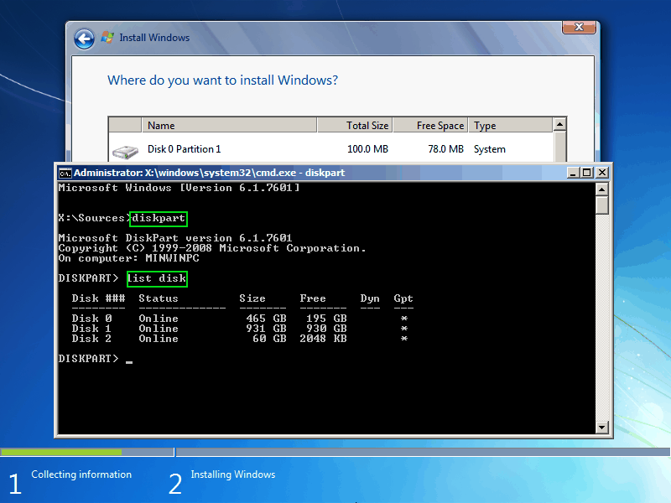Click the scroll up arrow on the partition list

click(559, 124)
